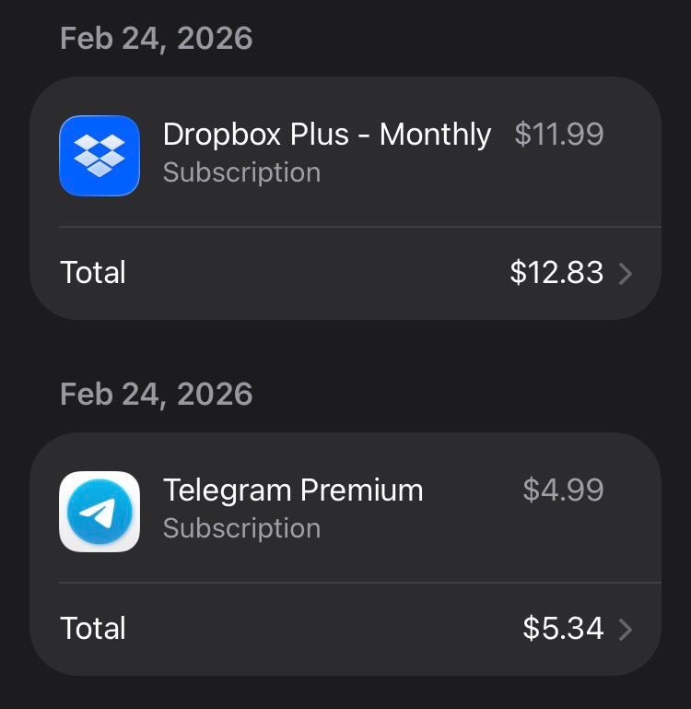Tap the Total label under Telegram Premium

[x=93, y=629]
